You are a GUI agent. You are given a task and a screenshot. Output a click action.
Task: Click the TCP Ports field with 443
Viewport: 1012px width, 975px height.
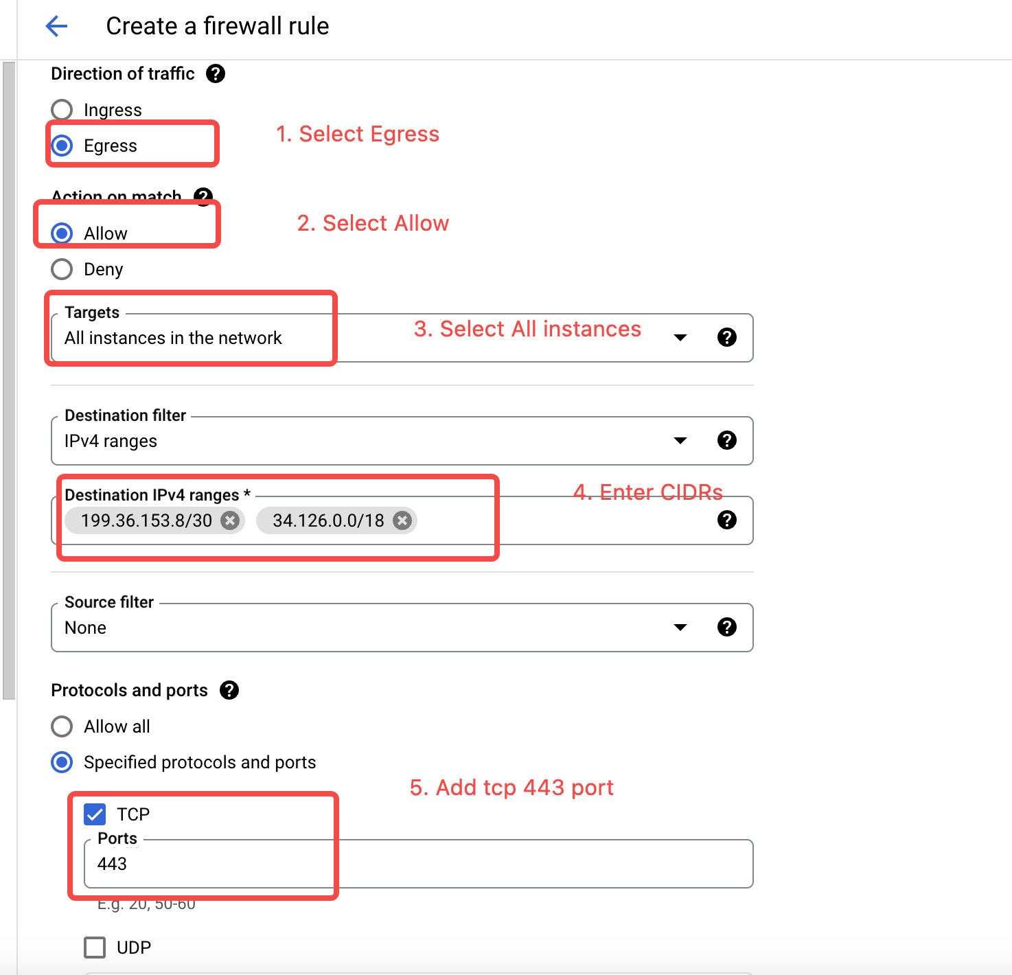click(x=419, y=863)
